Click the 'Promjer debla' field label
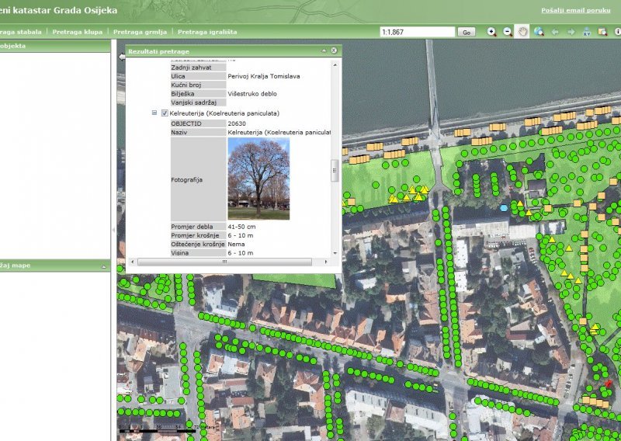621x441 pixels. [199, 227]
